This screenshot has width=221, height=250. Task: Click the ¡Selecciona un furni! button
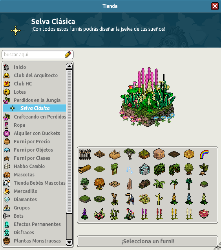148,241
